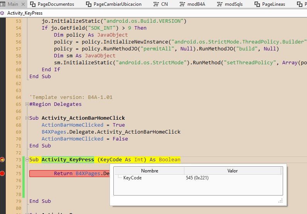Click the highlighted Activity_KeyPress sub name
The width and height of the screenshot is (307, 214).
(x=68, y=160)
